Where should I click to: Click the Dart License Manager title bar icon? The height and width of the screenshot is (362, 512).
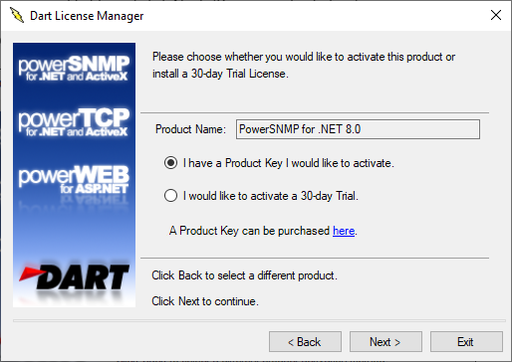[17, 15]
